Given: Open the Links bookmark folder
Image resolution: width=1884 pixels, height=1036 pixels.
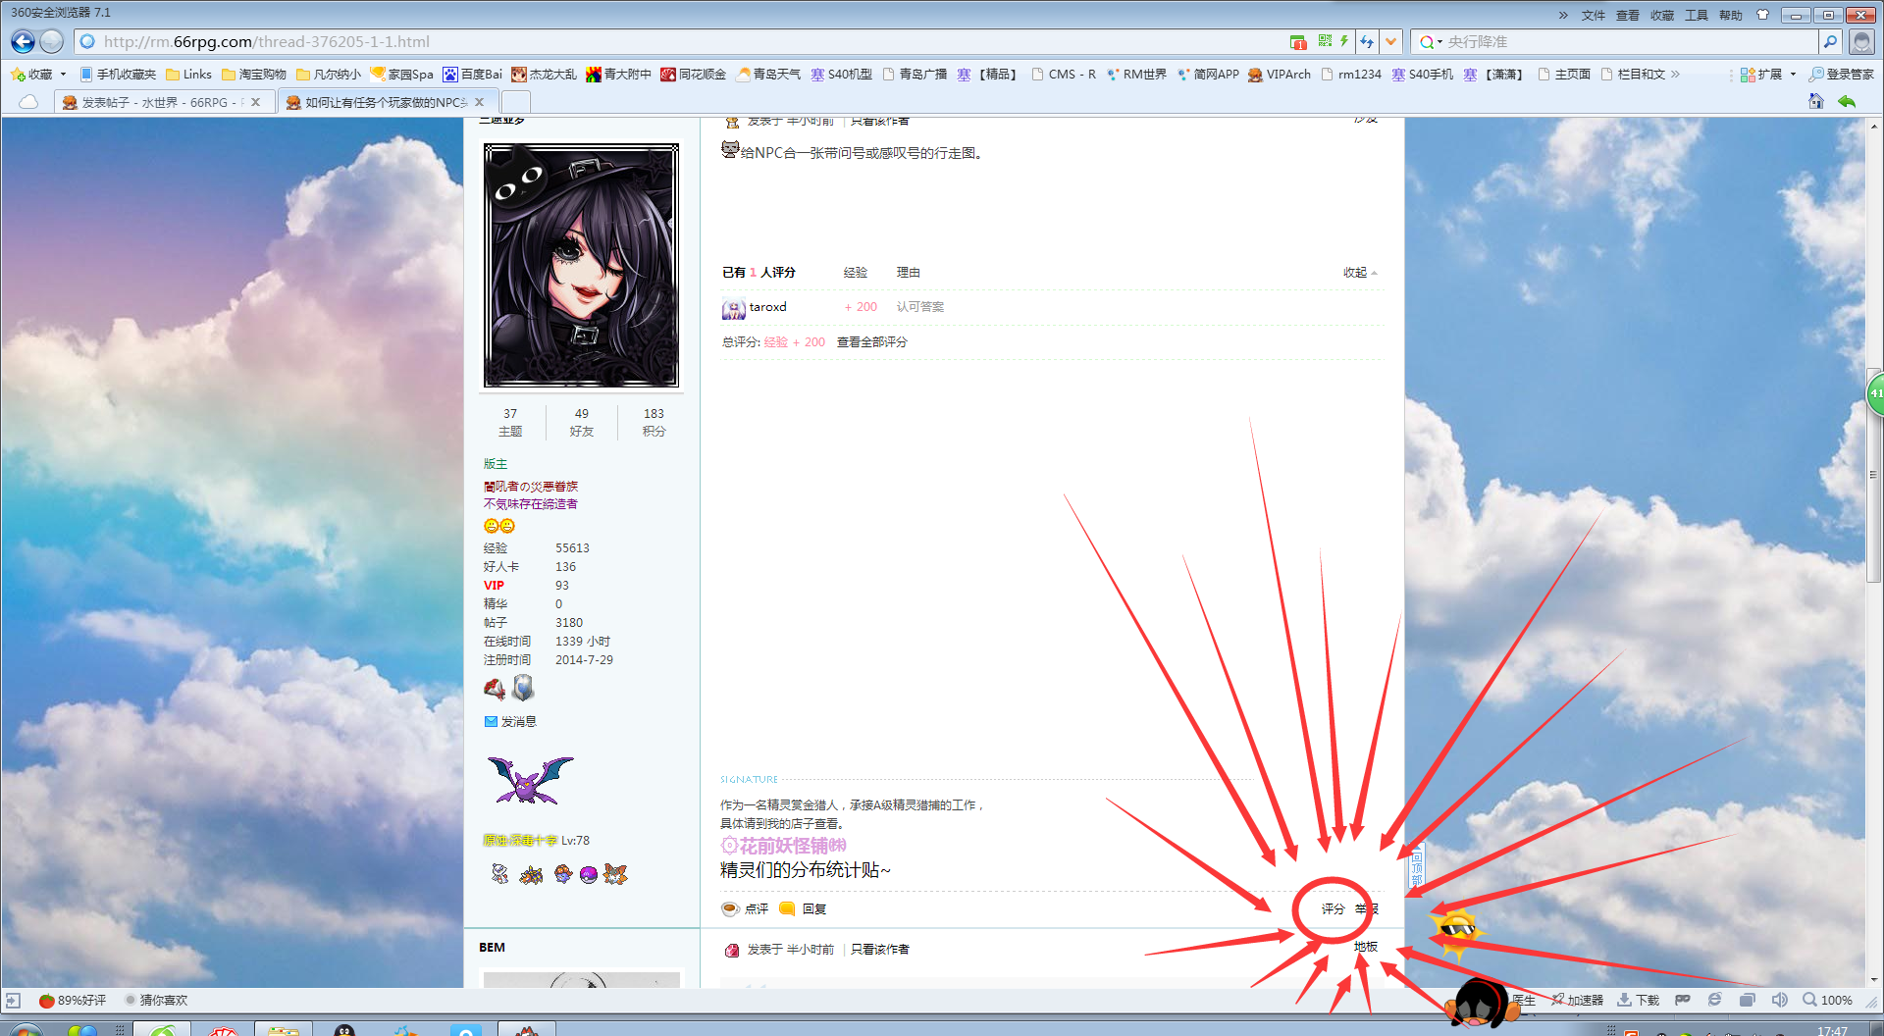Looking at the screenshot, I should coord(188,75).
